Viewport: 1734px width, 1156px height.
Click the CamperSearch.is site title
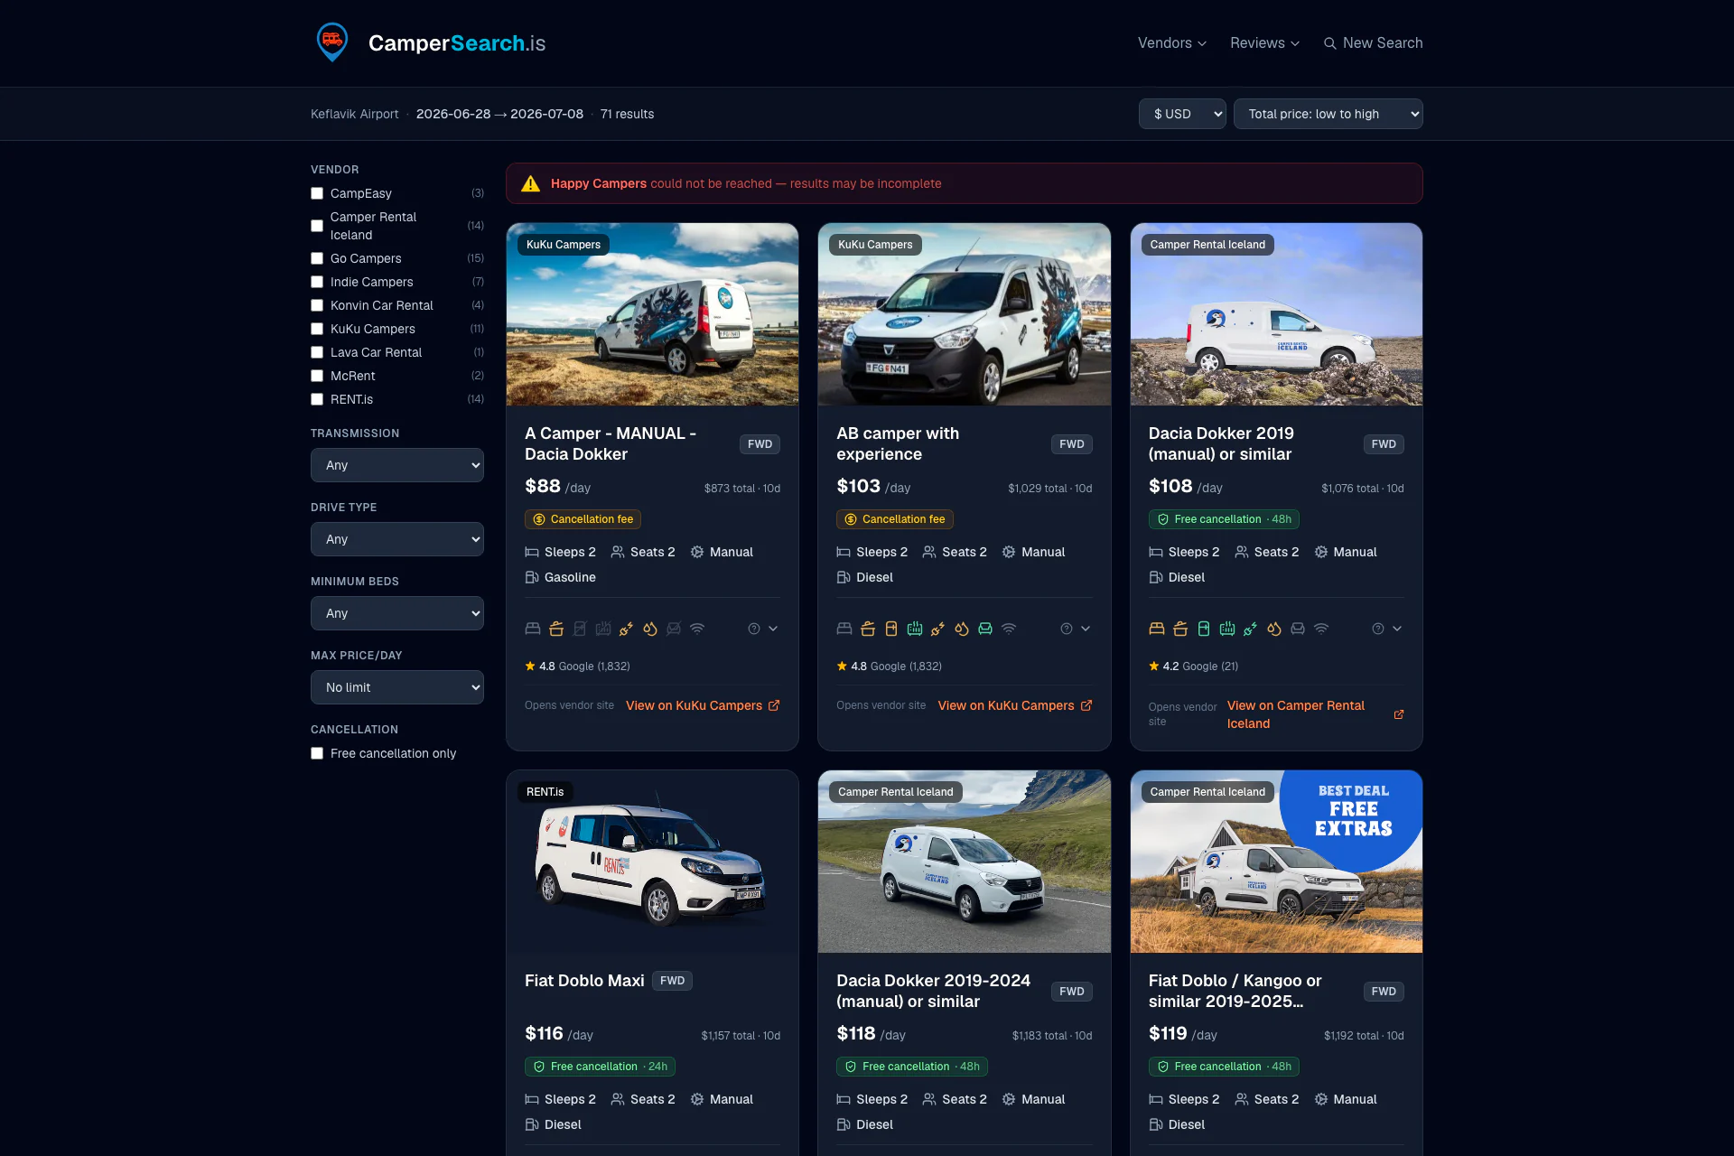(457, 43)
